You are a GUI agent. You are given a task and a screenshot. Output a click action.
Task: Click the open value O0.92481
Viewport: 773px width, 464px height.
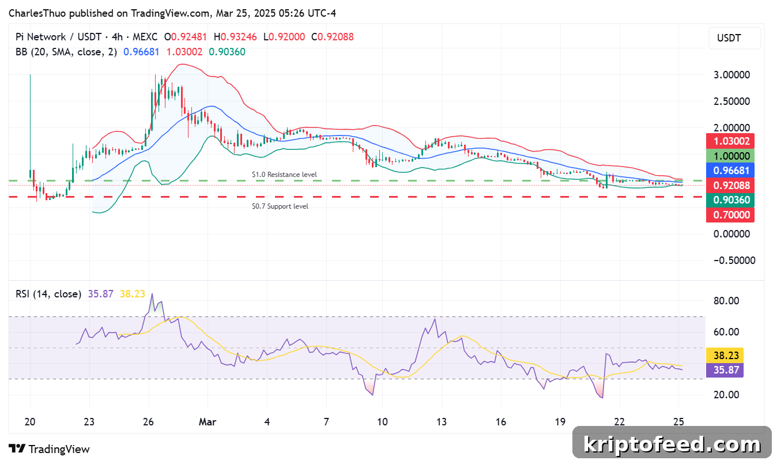click(187, 37)
